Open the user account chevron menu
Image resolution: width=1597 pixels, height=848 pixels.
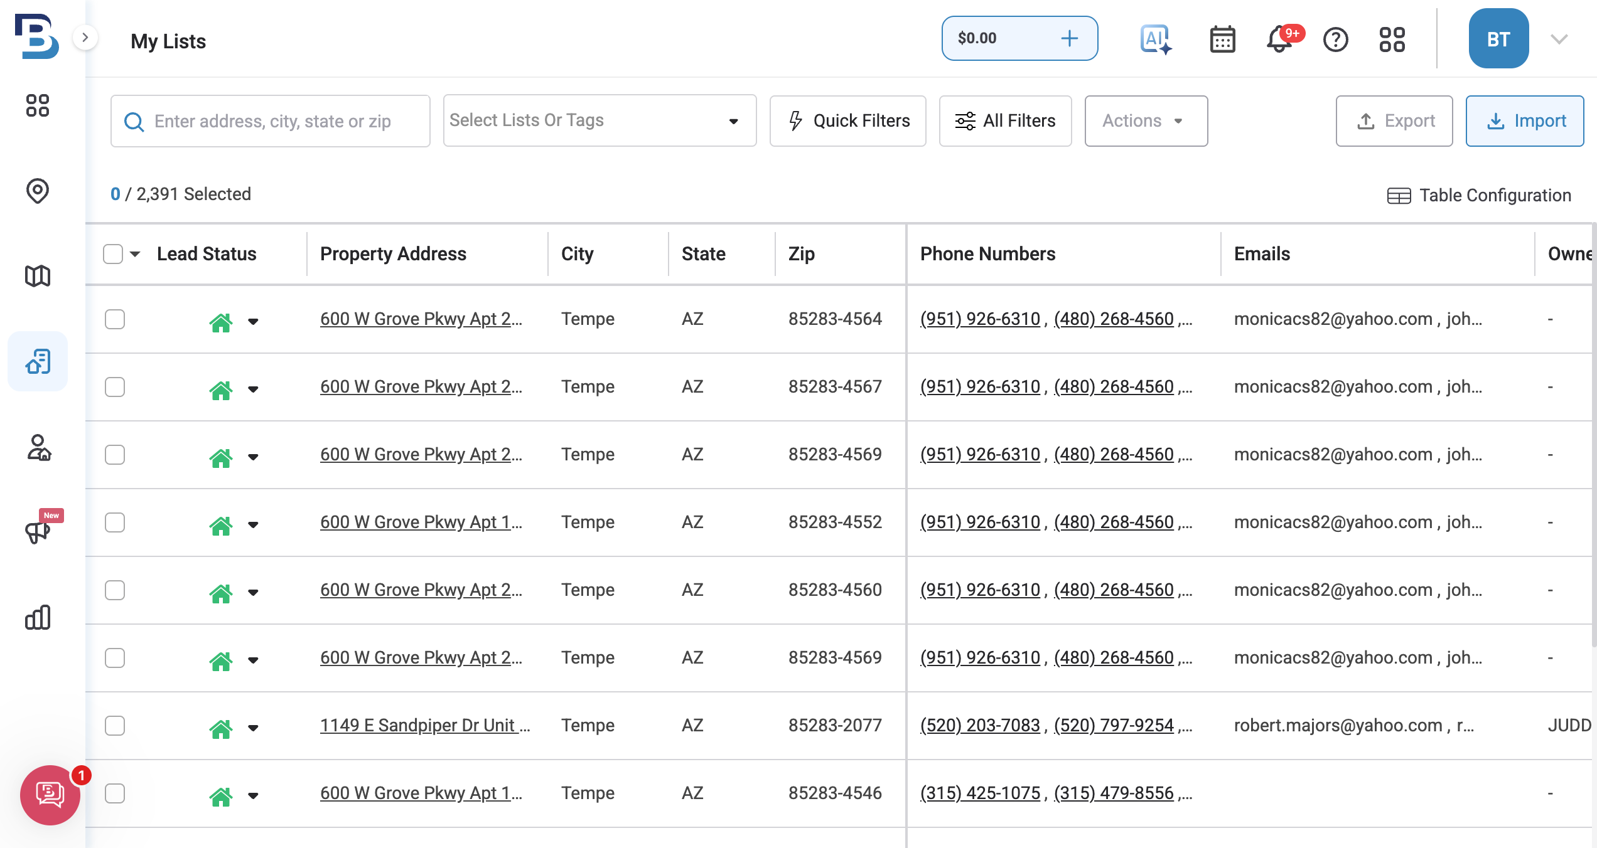click(1559, 40)
